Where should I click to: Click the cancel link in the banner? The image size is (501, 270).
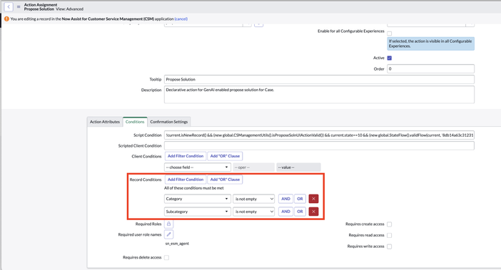(181, 19)
